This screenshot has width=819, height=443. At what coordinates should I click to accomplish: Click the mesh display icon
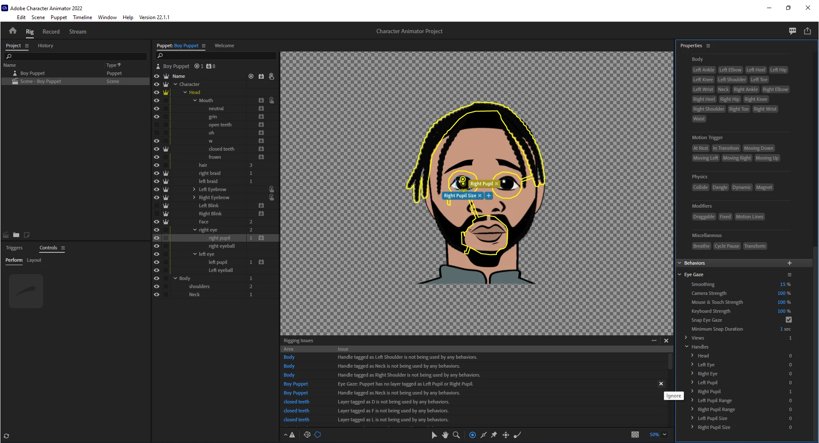307,435
